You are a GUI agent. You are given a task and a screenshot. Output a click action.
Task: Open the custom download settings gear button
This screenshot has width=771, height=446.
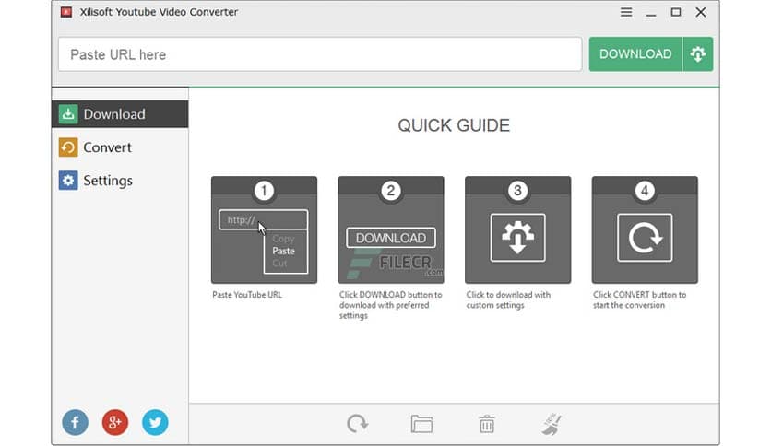click(x=698, y=54)
